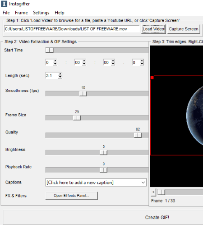Increase Length (sec) using up arrow

click(60, 74)
